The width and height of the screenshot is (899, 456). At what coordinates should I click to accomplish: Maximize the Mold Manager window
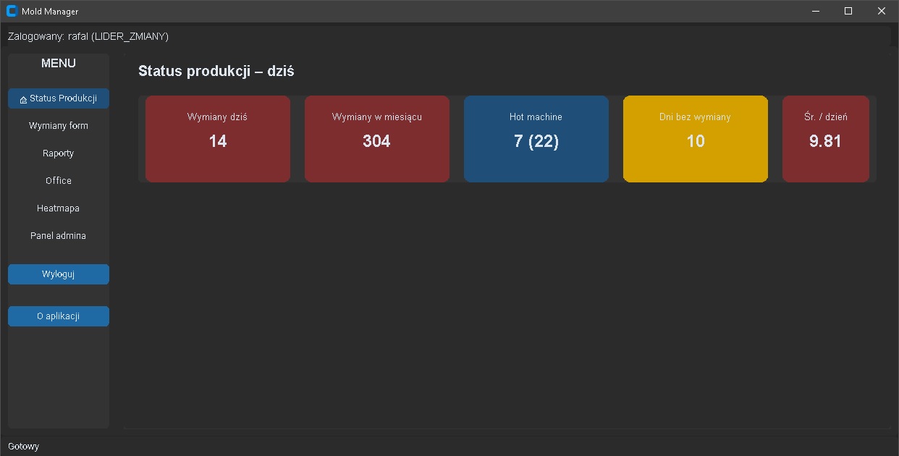(848, 11)
